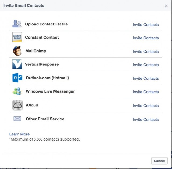Close the Invite Email Contacts dialog
Viewport: 172px width, 169px height.
(x=166, y=6)
